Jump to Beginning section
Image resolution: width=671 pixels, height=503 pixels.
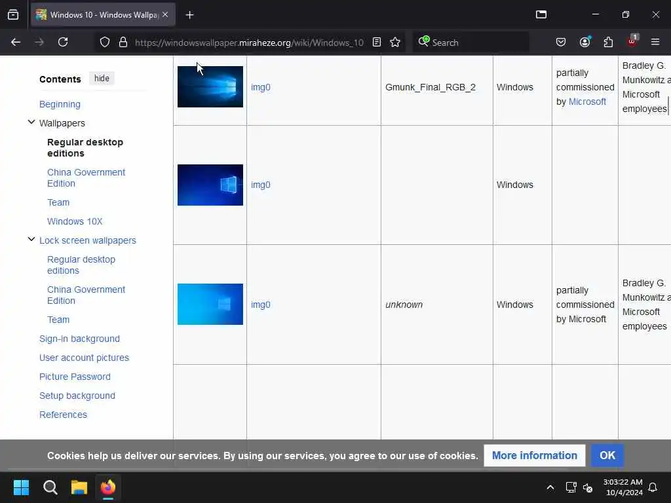point(60,104)
